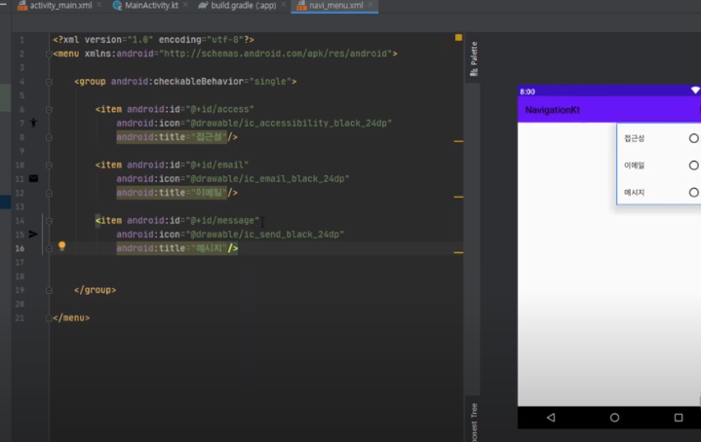
Task: Jump to the warning stripe marker beside line 16
Action: (x=458, y=252)
